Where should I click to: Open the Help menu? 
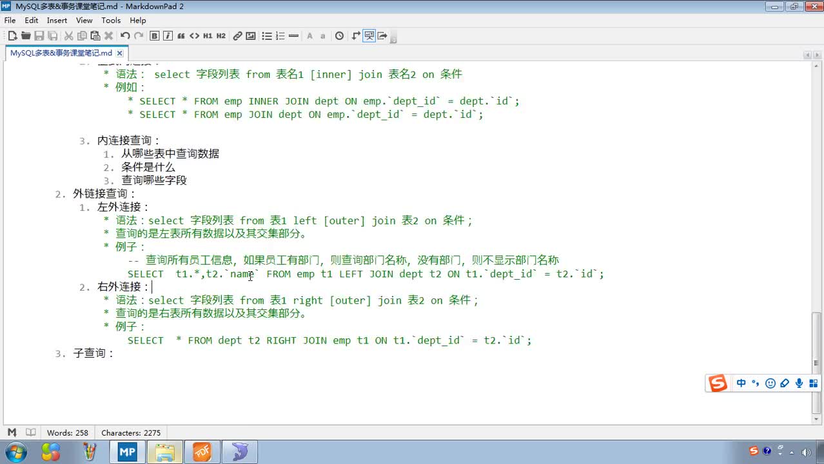[x=138, y=21]
